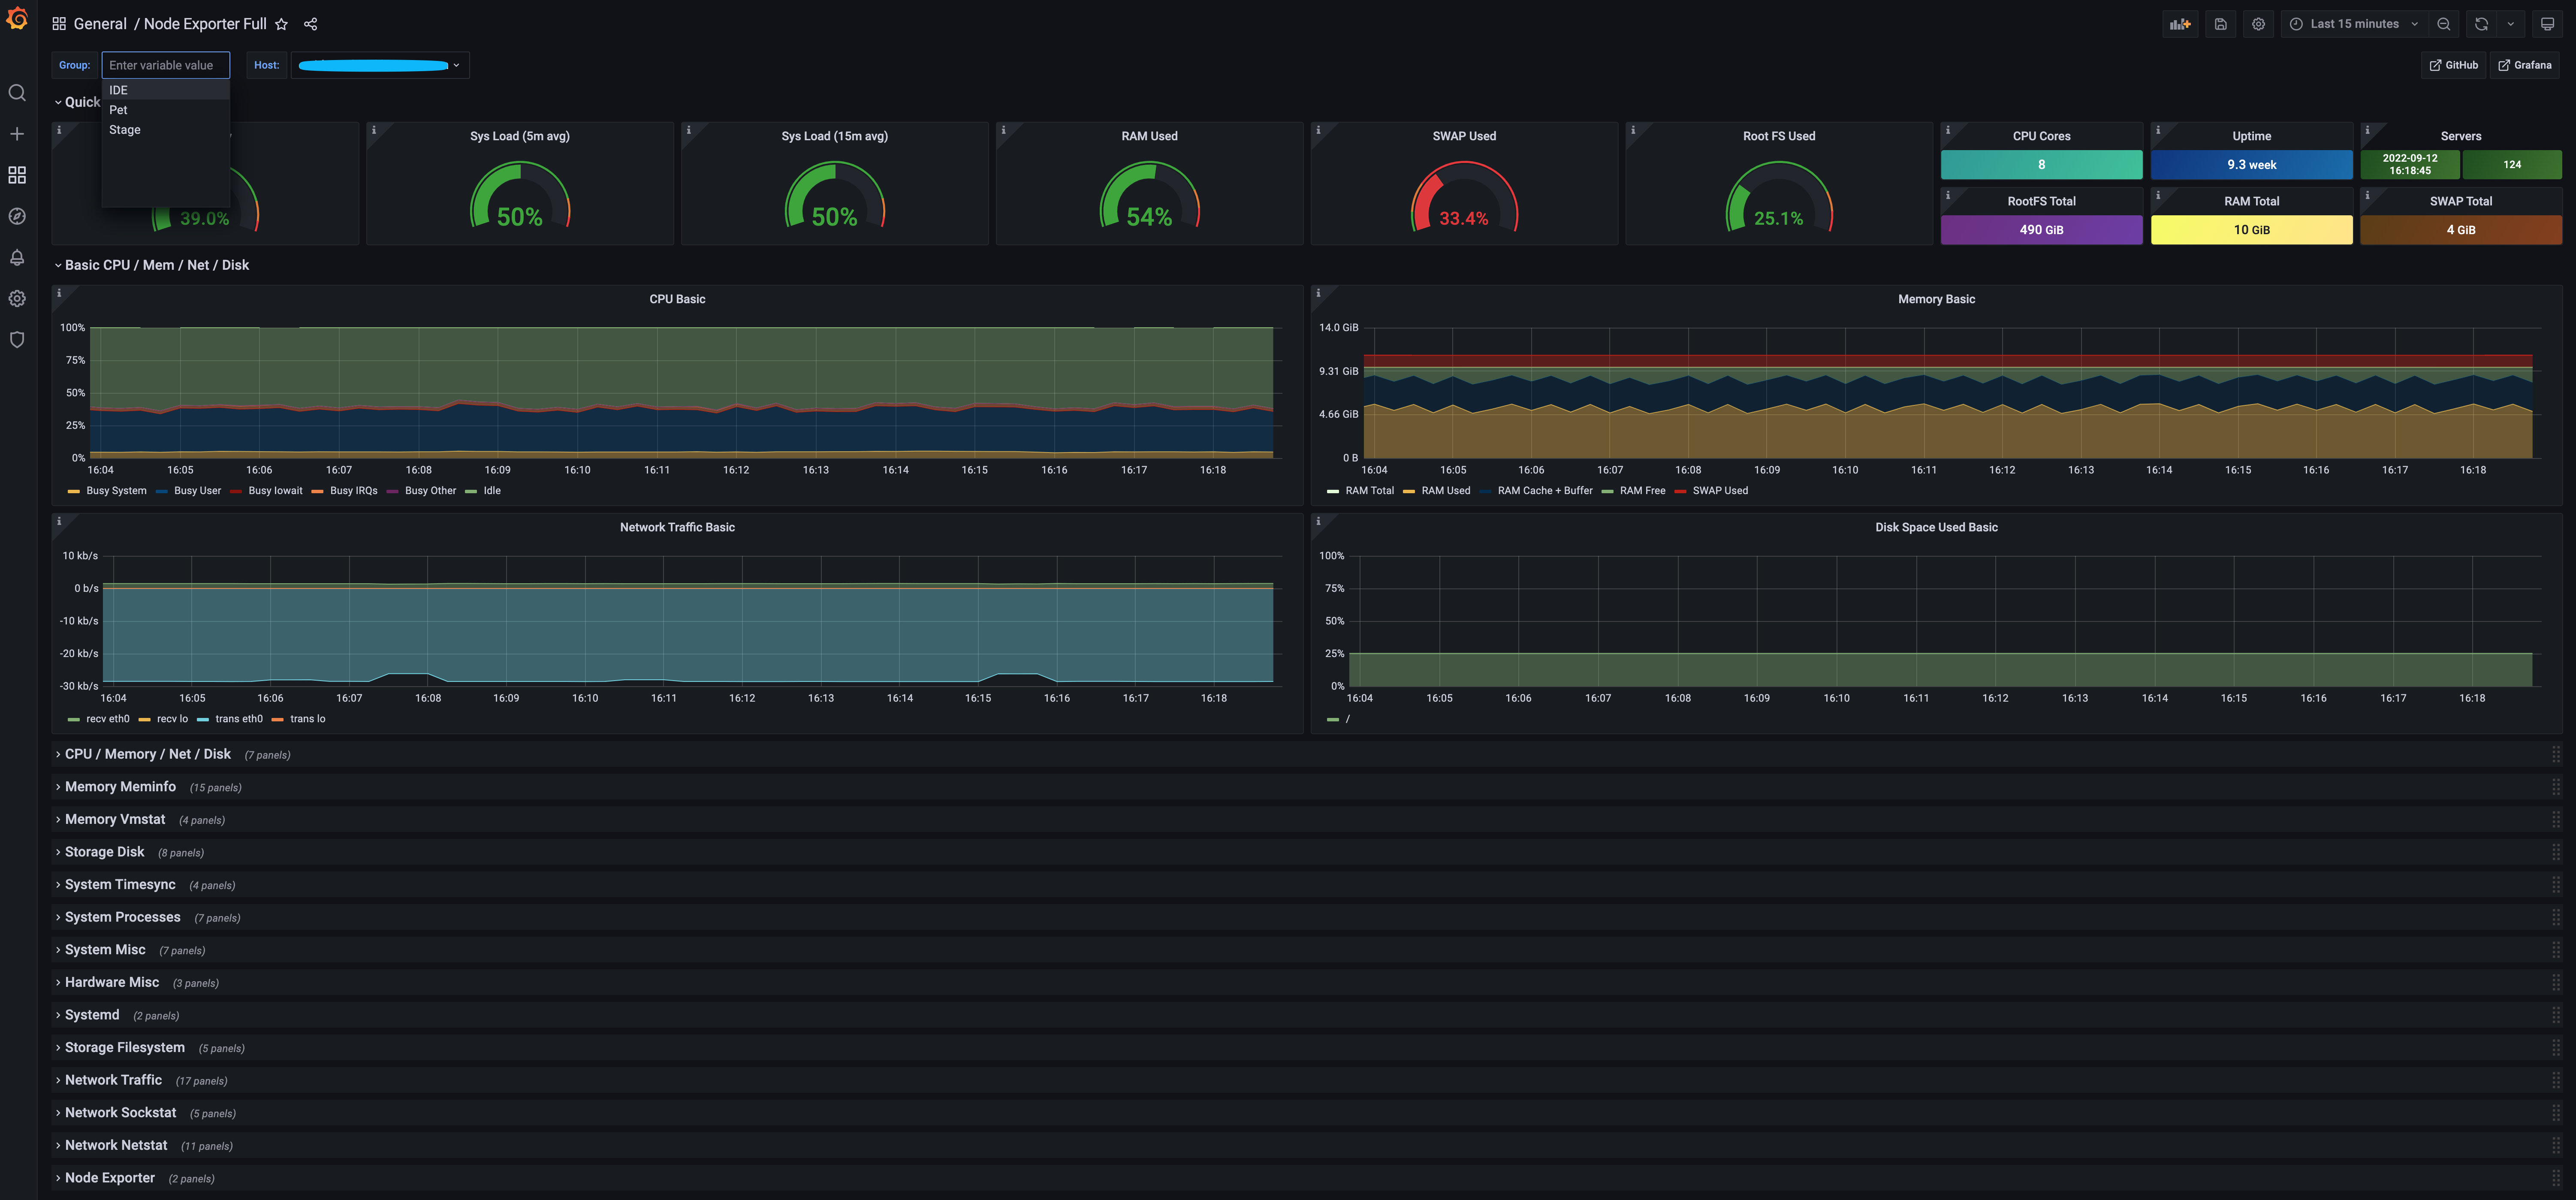Select Stage from the Group options
The image size is (2576, 1200).
166,130
